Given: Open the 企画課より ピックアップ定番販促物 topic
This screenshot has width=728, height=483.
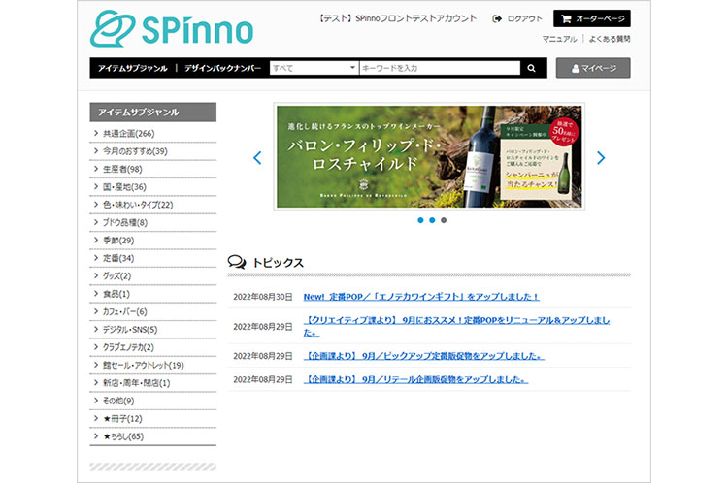Looking at the screenshot, I should (x=423, y=356).
